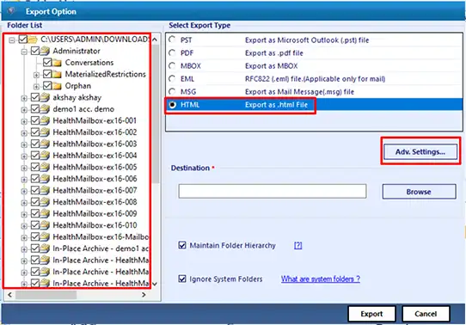Select the HTML export radio button
Image resolution: width=466 pixels, height=325 pixels.
(x=172, y=105)
